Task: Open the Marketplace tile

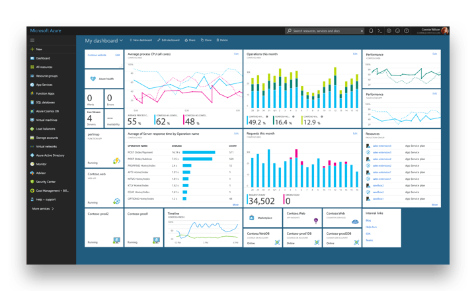Action: point(262,218)
